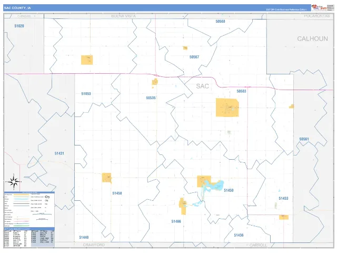Select ZIP code label 50561
337x253 pixels.
click(x=304, y=139)
